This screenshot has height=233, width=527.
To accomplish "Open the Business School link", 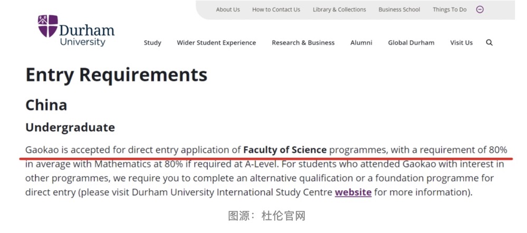I will coord(399,9).
